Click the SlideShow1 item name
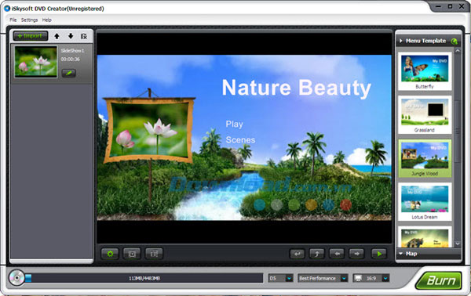This screenshot has width=471, height=296. tap(72, 51)
